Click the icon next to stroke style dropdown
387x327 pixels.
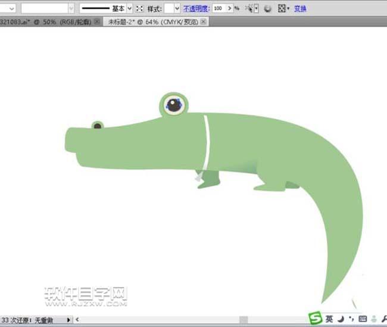click(140, 9)
